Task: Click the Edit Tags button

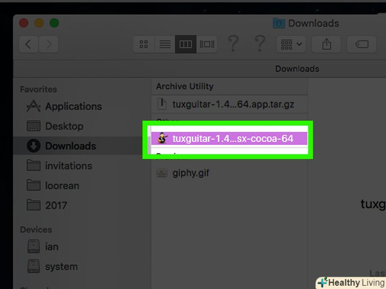Action: pos(362,44)
